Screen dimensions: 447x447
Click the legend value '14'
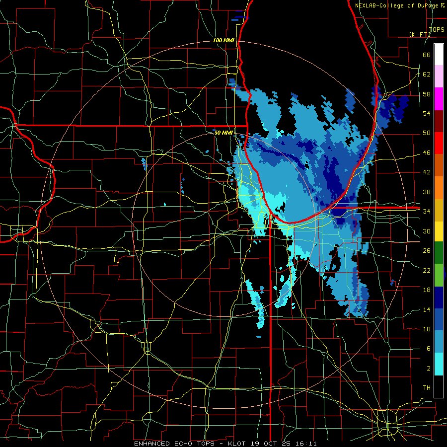(x=427, y=309)
